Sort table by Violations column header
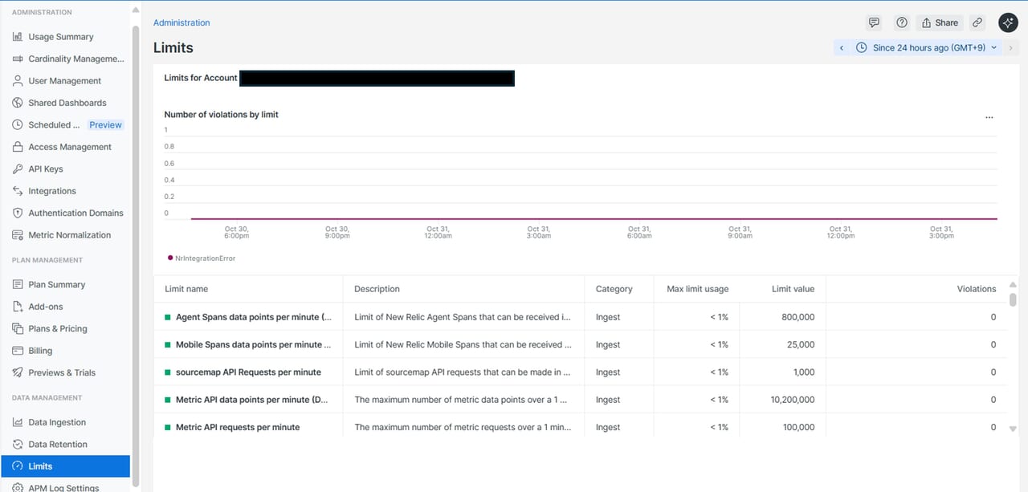The width and height of the screenshot is (1028, 492). click(x=976, y=289)
